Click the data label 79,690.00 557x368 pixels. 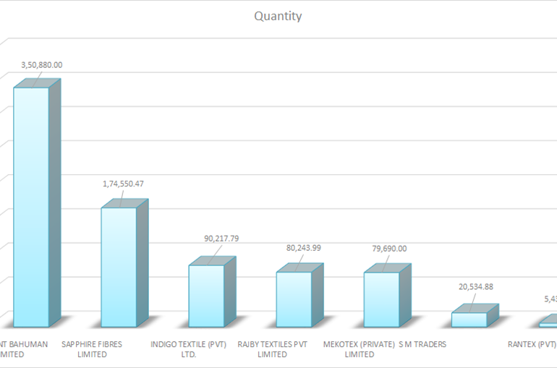tap(389, 249)
